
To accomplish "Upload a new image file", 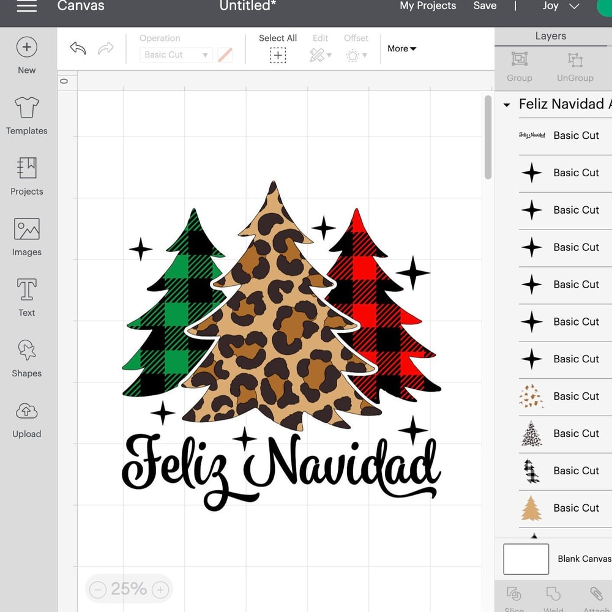I will tap(26, 419).
